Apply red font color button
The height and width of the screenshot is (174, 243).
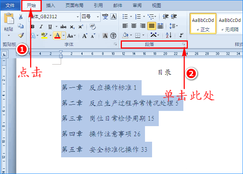tap(57, 36)
